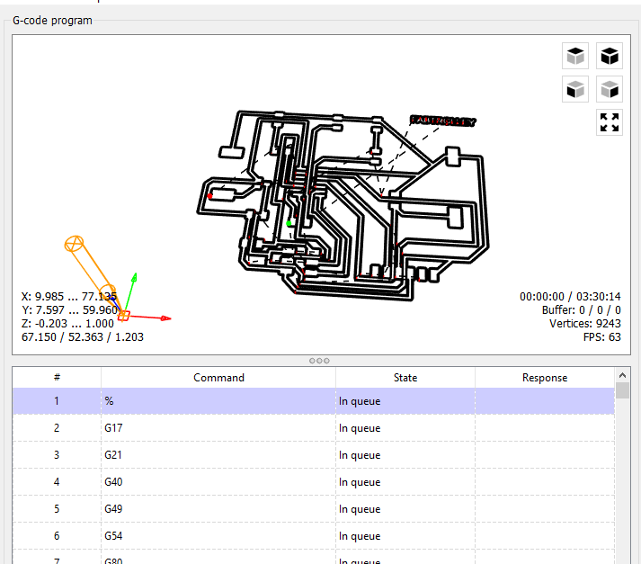Click the 'Buffer: 0 / 0 / 0' readout
641x564 pixels.
click(x=582, y=310)
